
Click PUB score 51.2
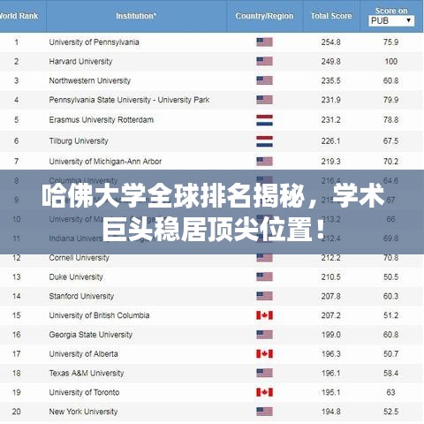(391, 315)
